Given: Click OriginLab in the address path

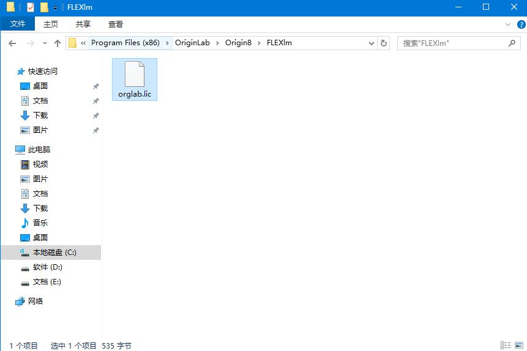Looking at the screenshot, I should point(192,43).
